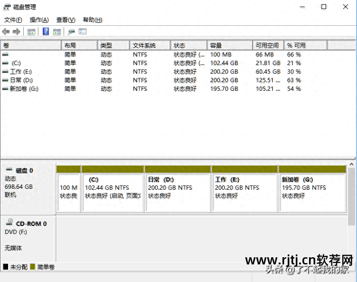Click the properties checklist toolbar icon

(x=83, y=32)
